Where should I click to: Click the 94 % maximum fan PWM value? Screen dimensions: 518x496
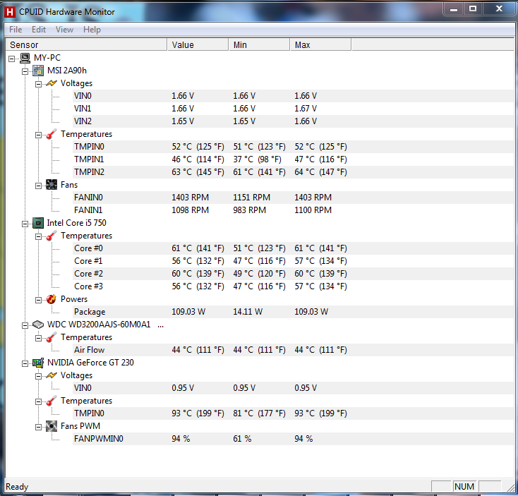coord(303,439)
